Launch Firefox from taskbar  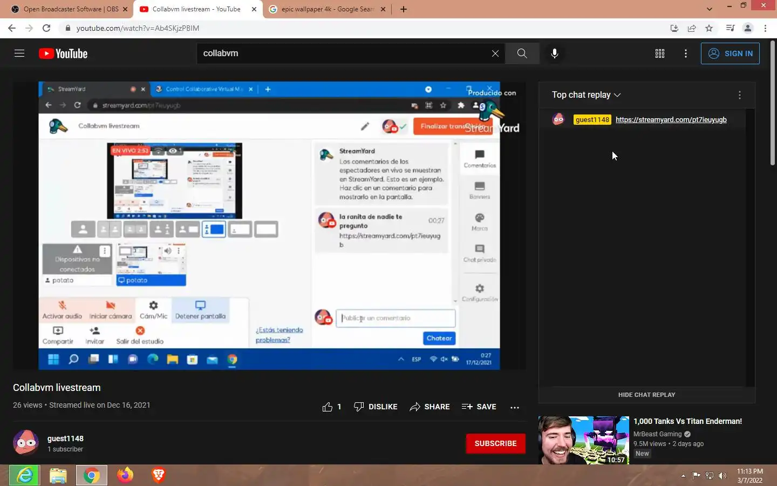pyautogui.click(x=125, y=475)
